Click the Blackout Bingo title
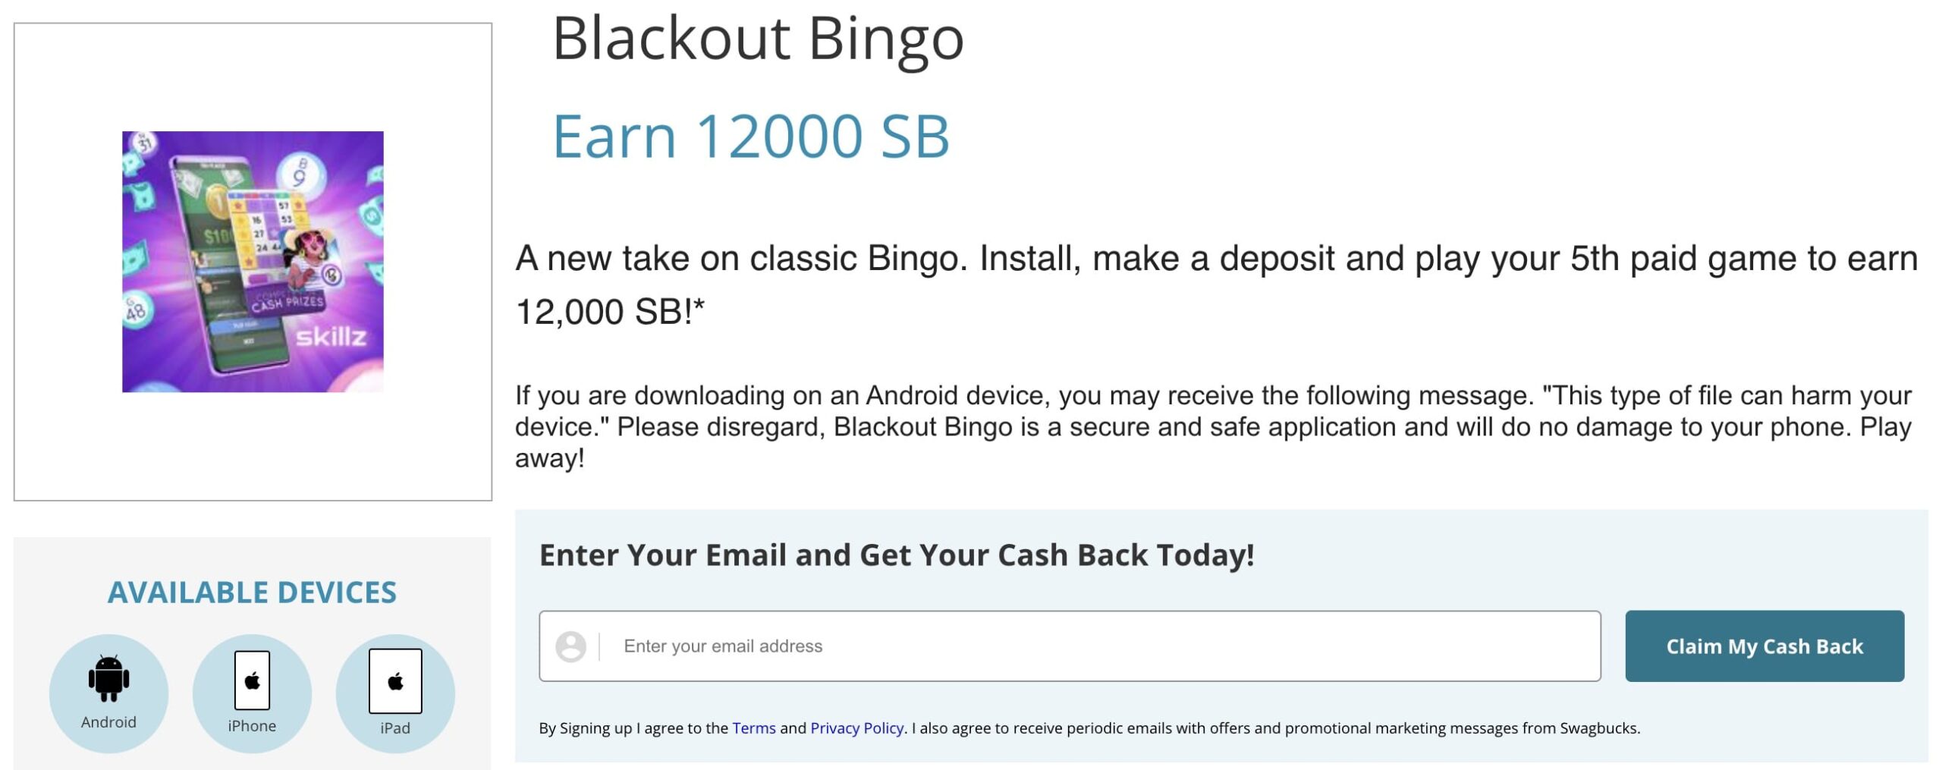 (758, 39)
